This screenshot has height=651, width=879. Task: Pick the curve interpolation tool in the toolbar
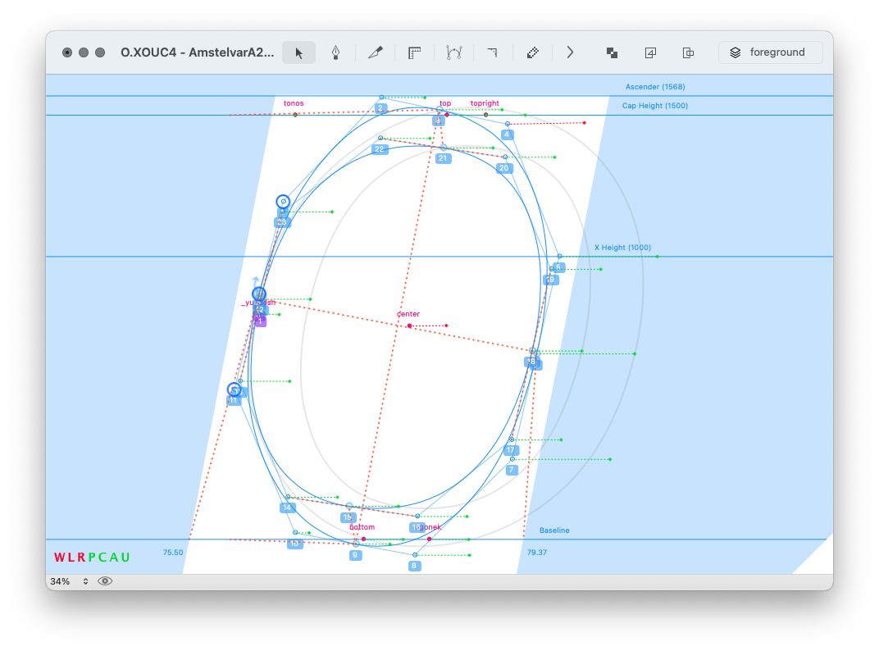click(453, 52)
